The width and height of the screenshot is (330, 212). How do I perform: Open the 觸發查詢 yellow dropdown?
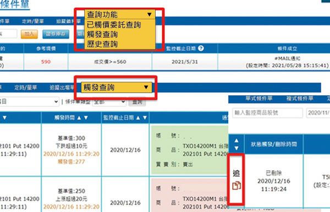click(117, 87)
